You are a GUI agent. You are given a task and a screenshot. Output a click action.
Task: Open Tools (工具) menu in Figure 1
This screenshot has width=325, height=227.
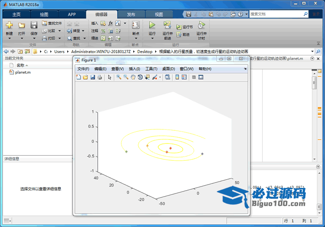151,69
